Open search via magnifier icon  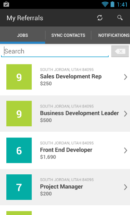coord(120,18)
